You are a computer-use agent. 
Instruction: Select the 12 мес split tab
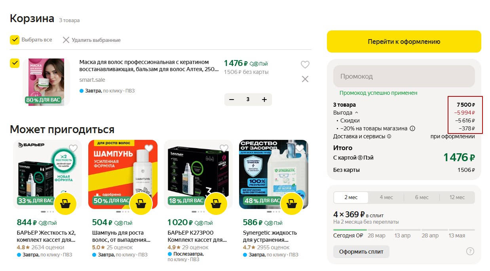point(457,197)
